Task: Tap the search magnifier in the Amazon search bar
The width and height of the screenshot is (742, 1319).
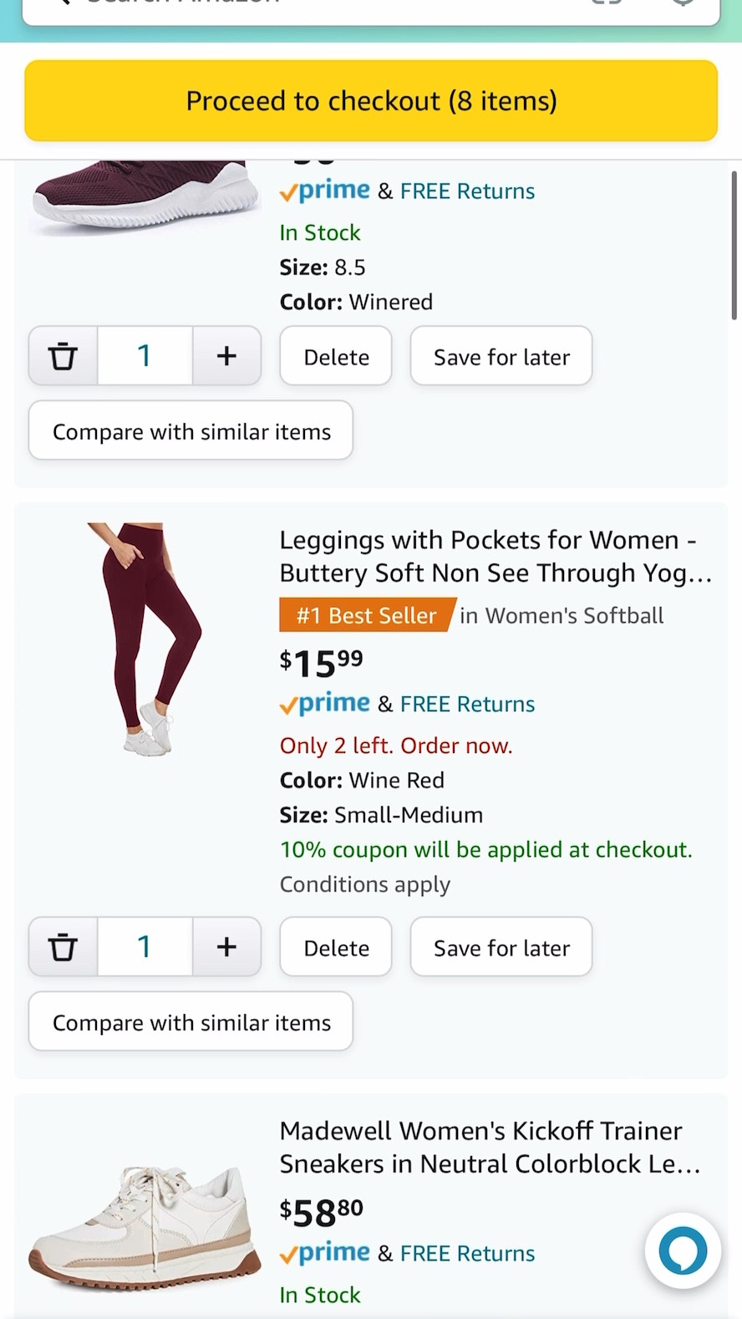Action: click(58, 4)
